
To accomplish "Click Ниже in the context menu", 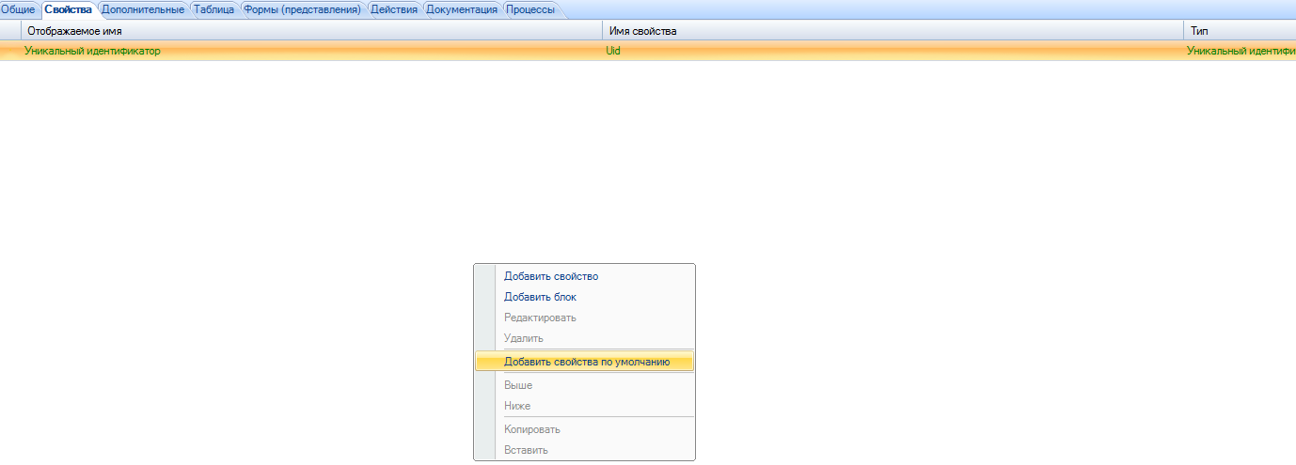I will click(x=584, y=406).
